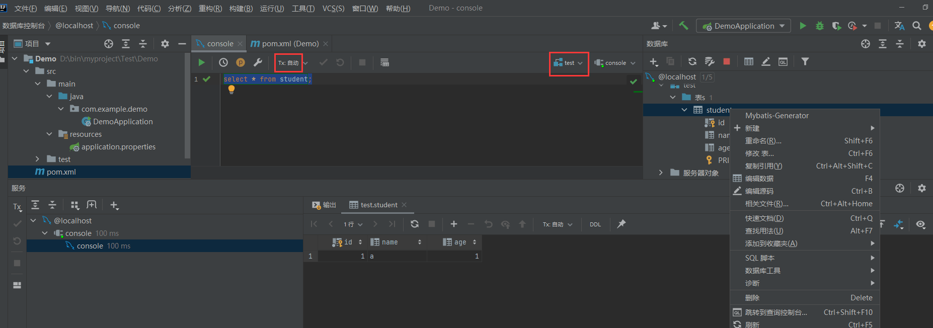The height and width of the screenshot is (328, 933).
Task: Switch to the 输出 results tab
Action: coord(324,205)
